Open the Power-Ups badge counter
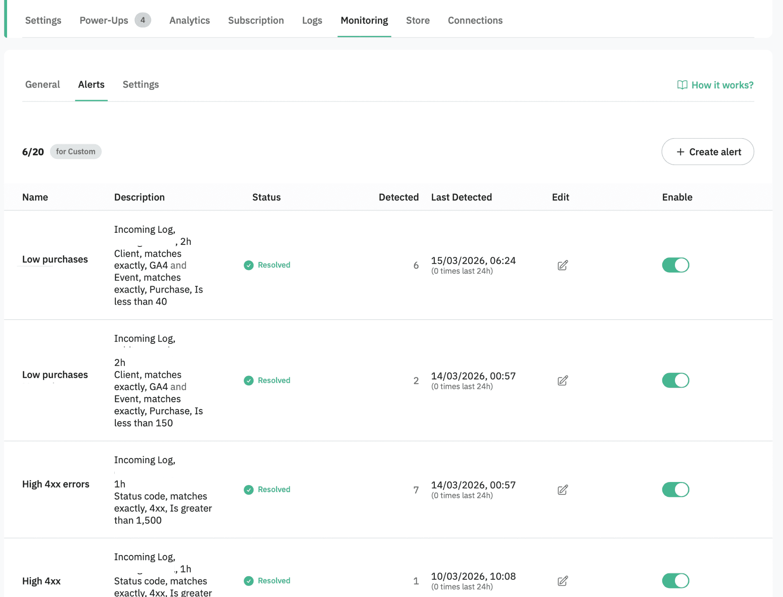Screen dimensions: 783x597 click(x=143, y=20)
